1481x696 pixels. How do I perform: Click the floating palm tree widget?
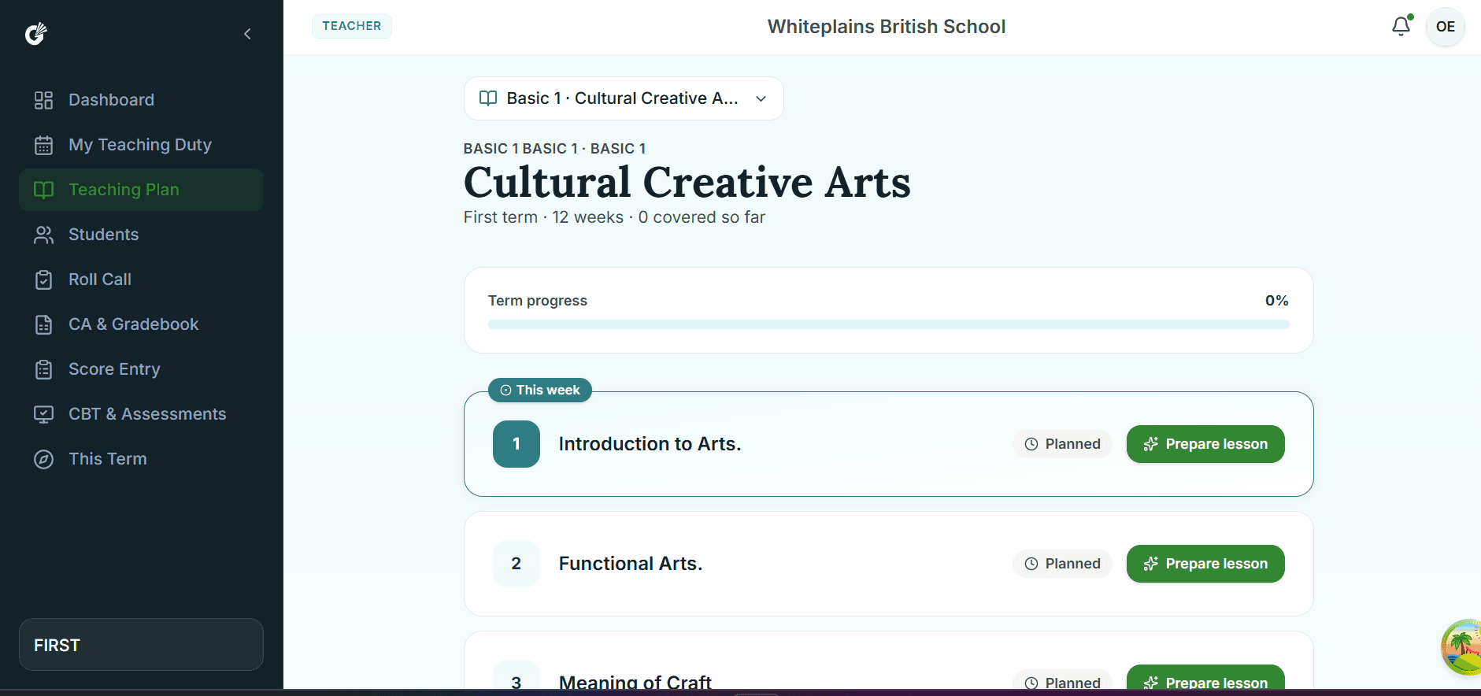1461,647
